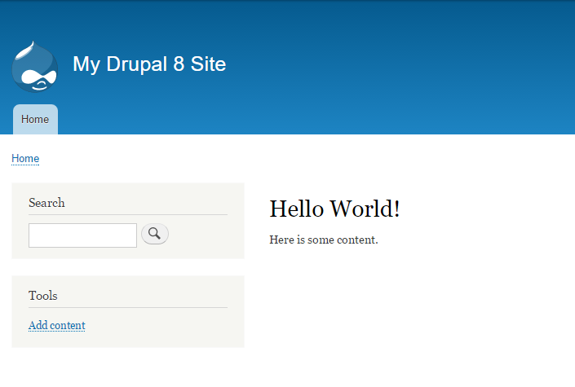Click the dark strip atop the header
The image size is (575, 387).
pos(285,2)
